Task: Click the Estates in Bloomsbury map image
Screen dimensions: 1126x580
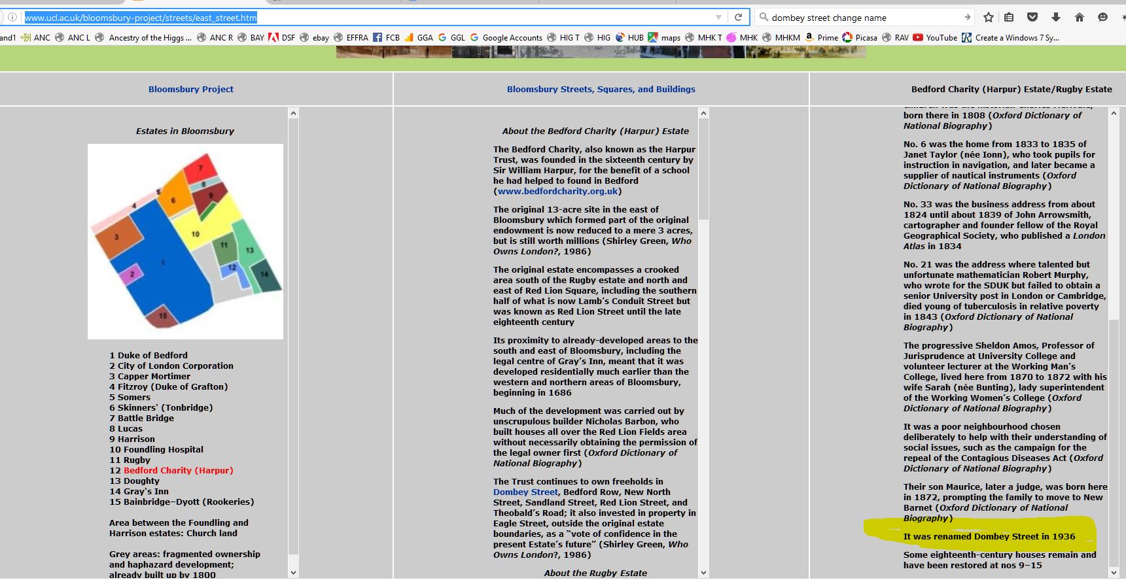Action: click(185, 241)
